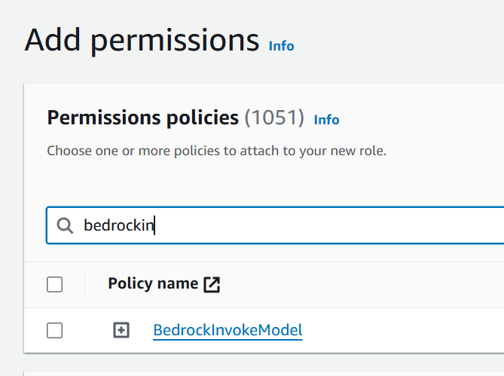Open Info link beside Permissions policies

tap(326, 120)
